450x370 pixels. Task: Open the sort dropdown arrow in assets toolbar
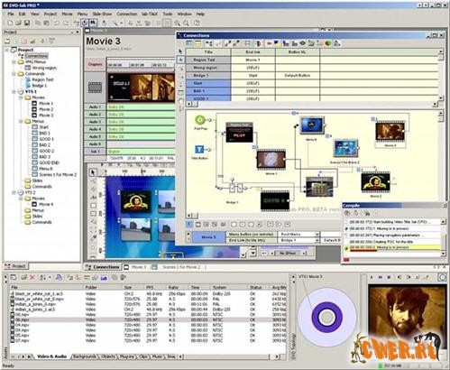50,277
